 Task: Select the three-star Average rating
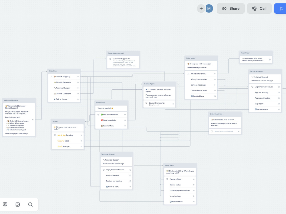68,146
